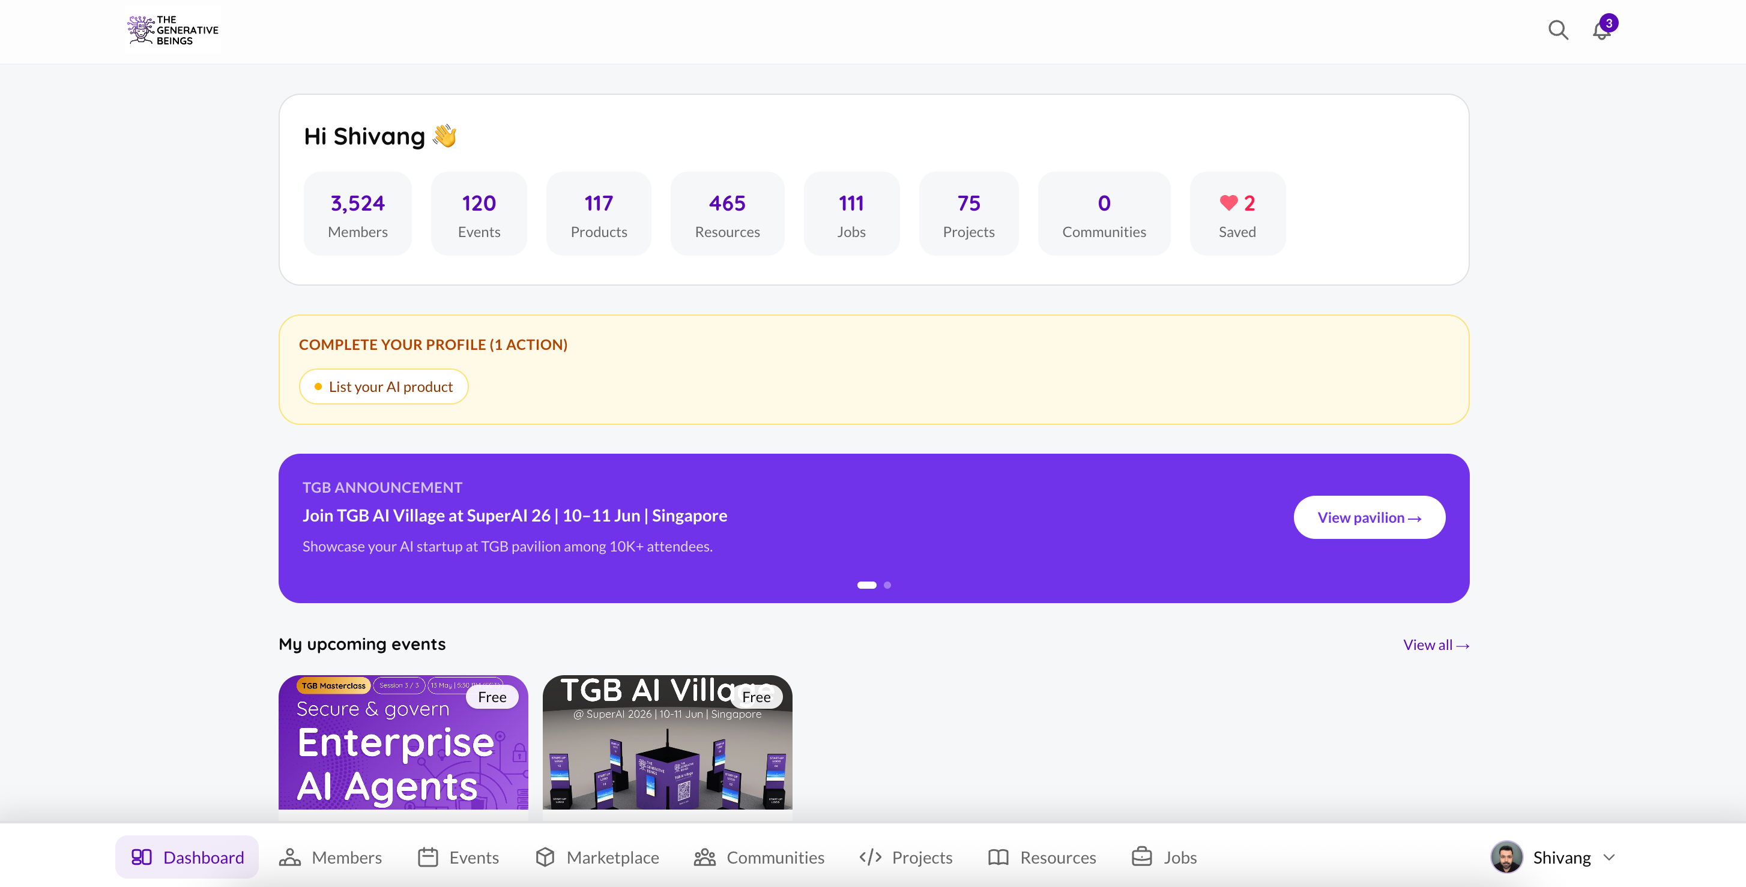Open the 0 Communities stat card
The width and height of the screenshot is (1746, 887).
[1104, 214]
